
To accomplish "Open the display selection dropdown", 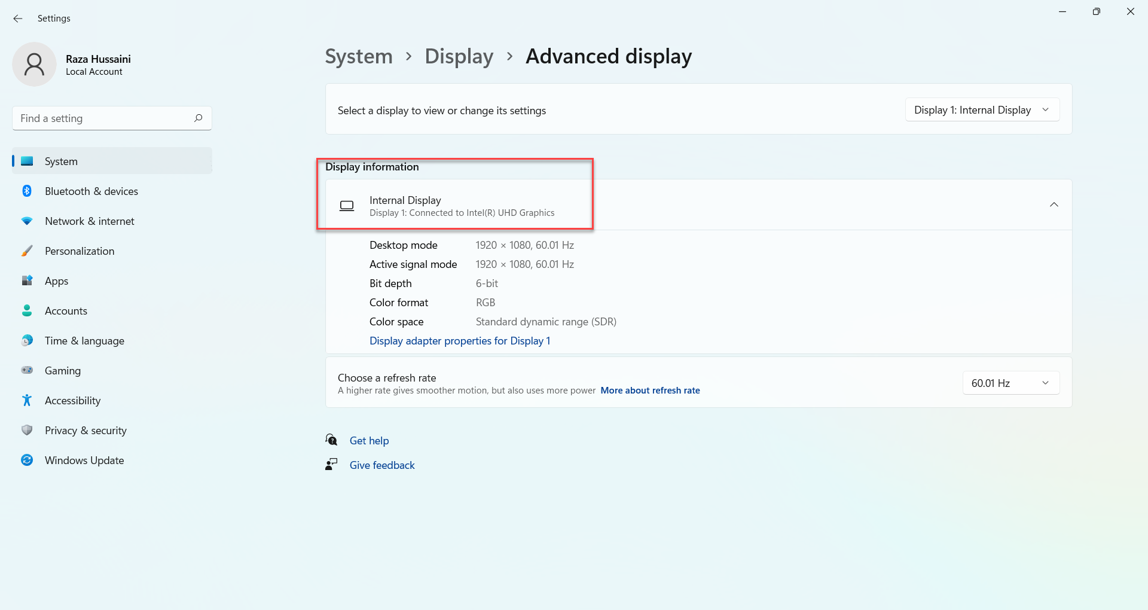I will pos(981,109).
